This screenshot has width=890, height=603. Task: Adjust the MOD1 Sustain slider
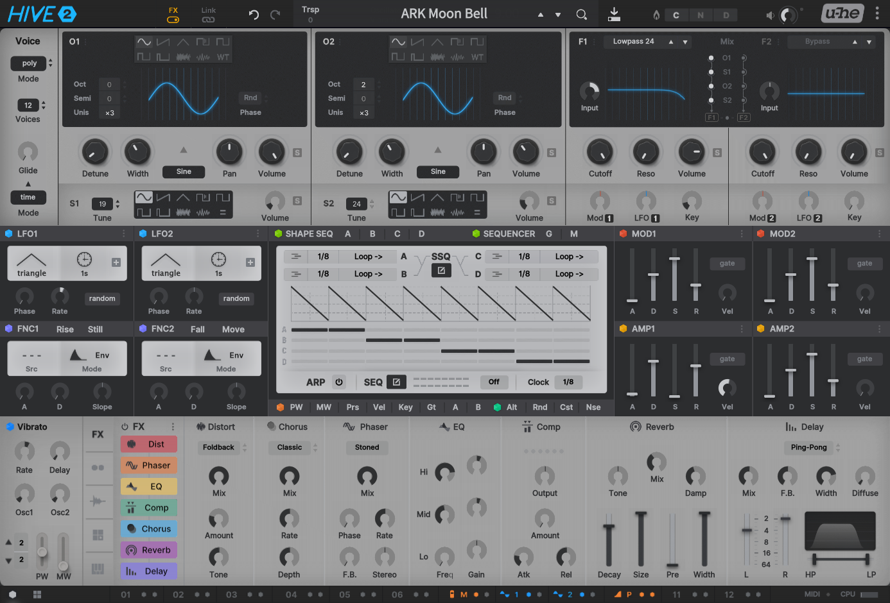[x=675, y=274]
